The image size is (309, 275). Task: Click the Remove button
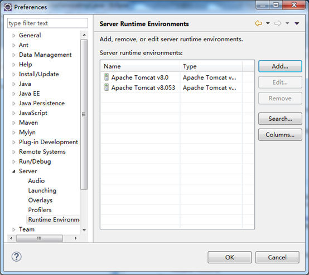coord(280,98)
